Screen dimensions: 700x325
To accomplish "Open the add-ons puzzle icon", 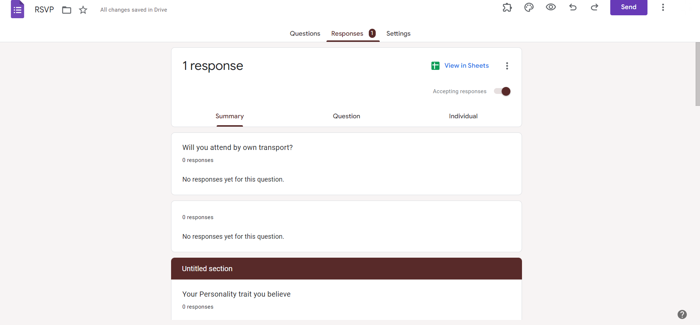I will [507, 7].
